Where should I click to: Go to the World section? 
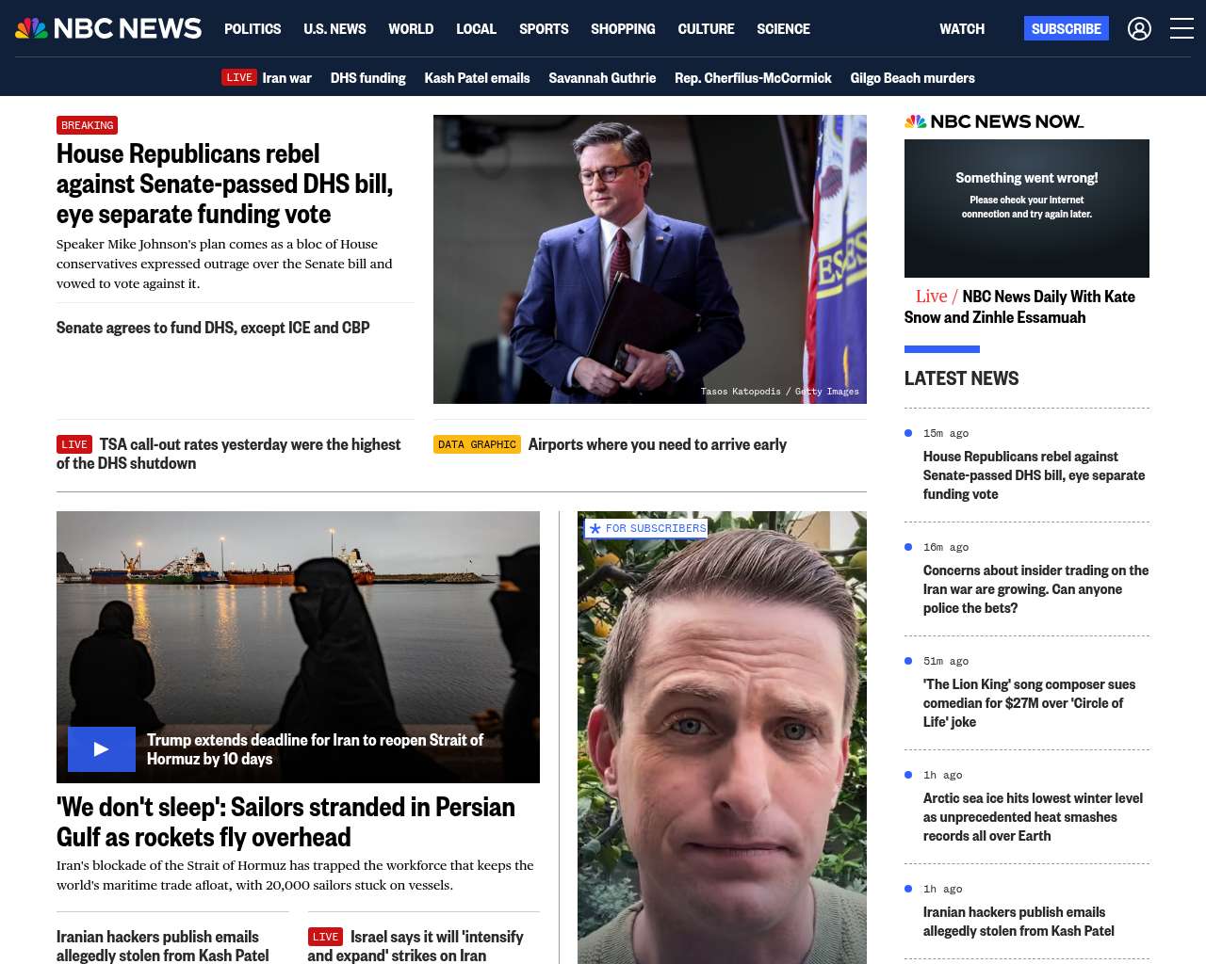pyautogui.click(x=411, y=29)
